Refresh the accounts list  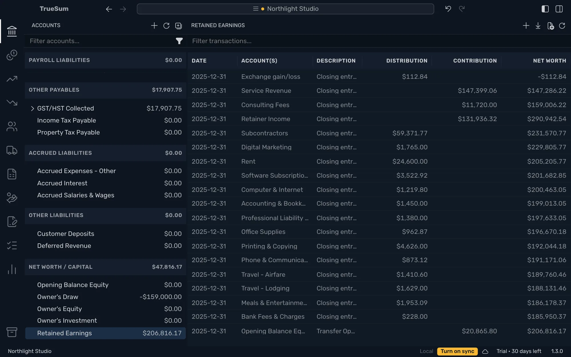coord(166,26)
